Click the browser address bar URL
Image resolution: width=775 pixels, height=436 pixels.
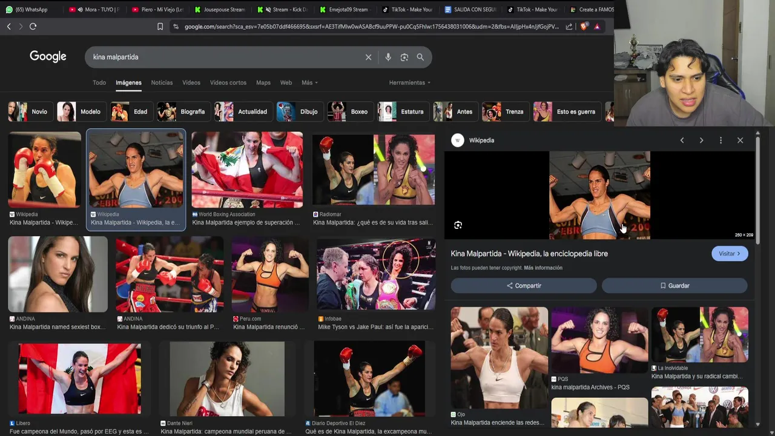372,27
